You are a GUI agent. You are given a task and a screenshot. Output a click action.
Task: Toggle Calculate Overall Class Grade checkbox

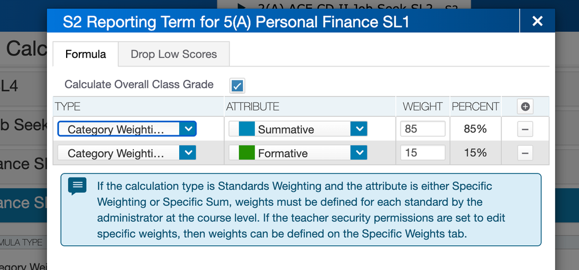coord(237,86)
